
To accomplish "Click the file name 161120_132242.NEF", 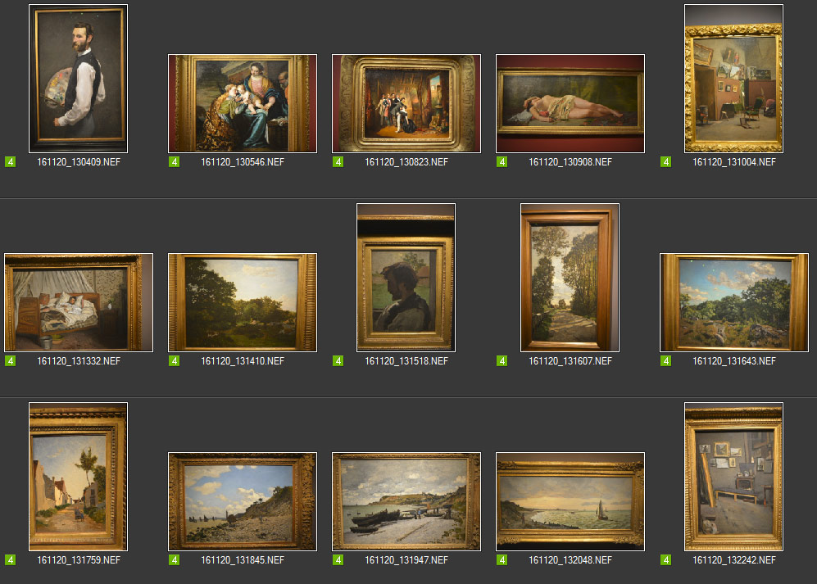I will pyautogui.click(x=734, y=560).
